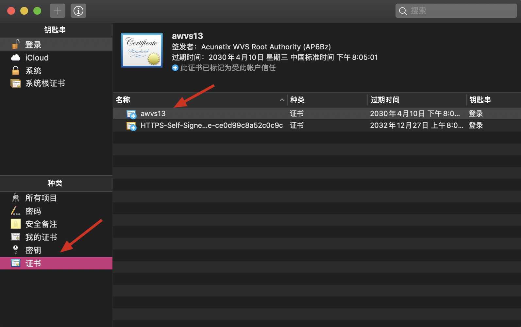Click 登录 keychain cell in HTTPS-Self-Signed row
This screenshot has height=327, width=521.
[476, 125]
